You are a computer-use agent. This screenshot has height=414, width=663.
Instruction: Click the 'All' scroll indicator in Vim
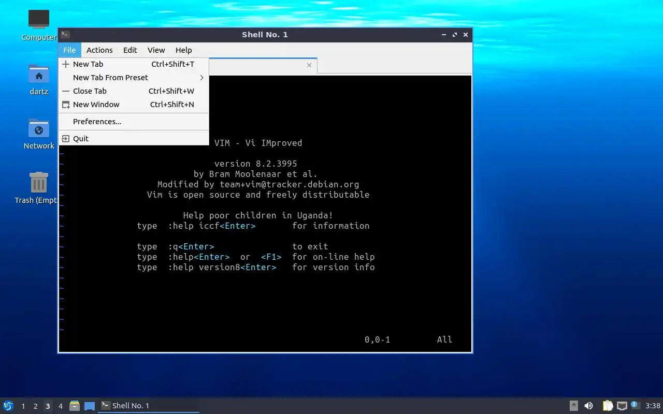point(444,339)
